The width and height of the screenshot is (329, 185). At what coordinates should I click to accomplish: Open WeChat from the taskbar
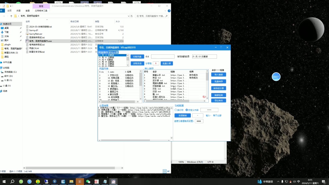(x=88, y=182)
